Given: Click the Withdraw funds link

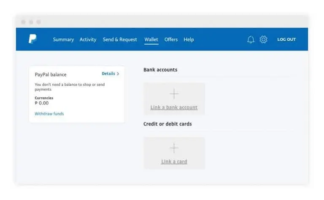Looking at the screenshot, I should click(49, 114).
